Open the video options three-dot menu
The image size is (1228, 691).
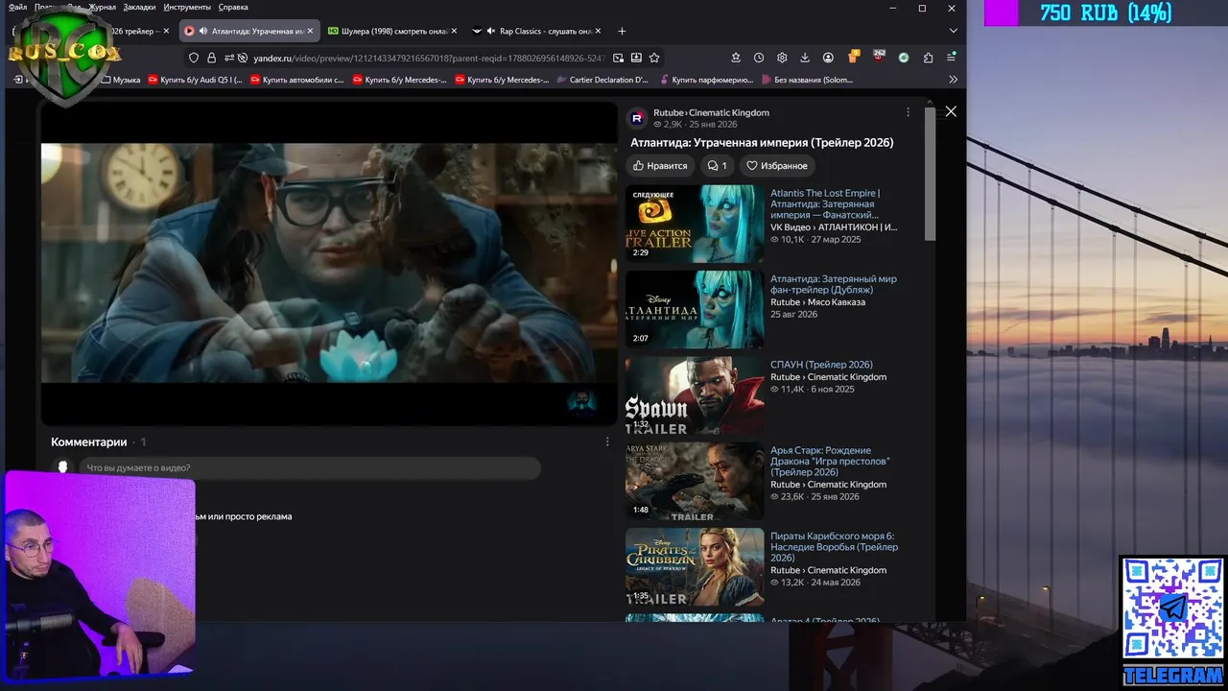click(908, 112)
